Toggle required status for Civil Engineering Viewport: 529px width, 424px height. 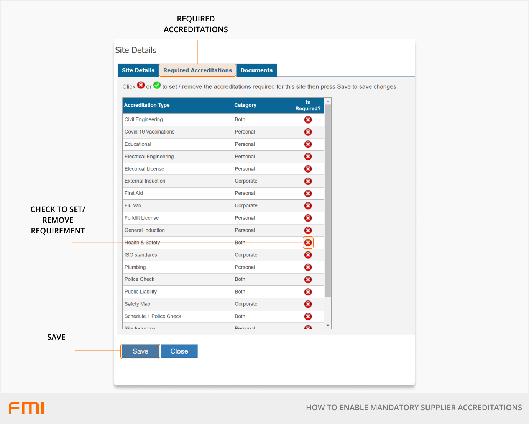point(308,120)
